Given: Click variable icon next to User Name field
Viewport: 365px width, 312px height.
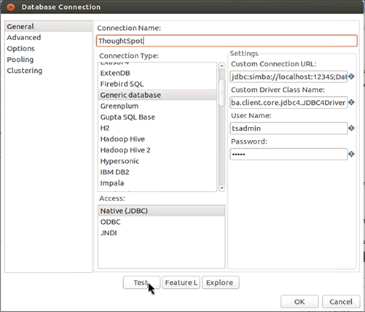Looking at the screenshot, I should coord(351,128).
